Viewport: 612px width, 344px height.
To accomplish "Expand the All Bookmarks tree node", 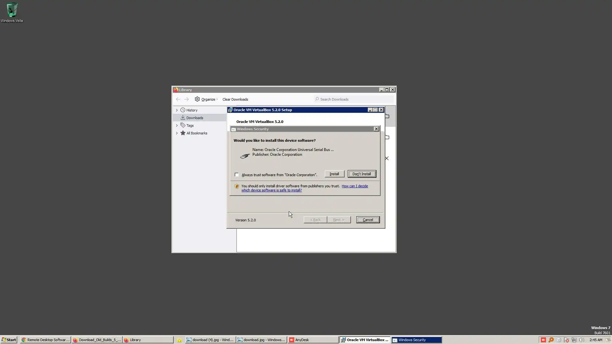I will [177, 133].
